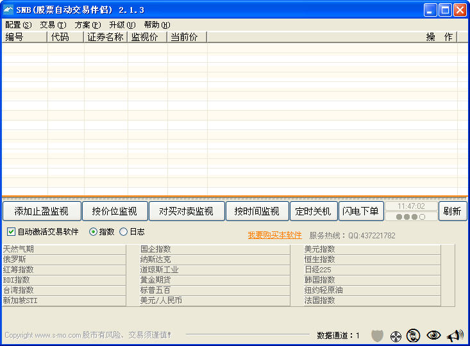The height and width of the screenshot is (346, 470).
Task: Click the crosshair target icon
Action: coord(396,336)
